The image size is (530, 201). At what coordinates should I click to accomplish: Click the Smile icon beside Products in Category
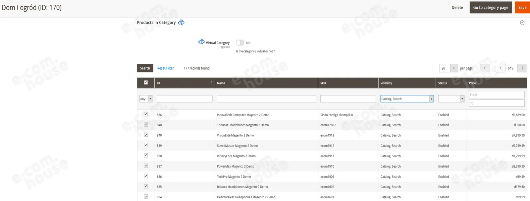[181, 23]
